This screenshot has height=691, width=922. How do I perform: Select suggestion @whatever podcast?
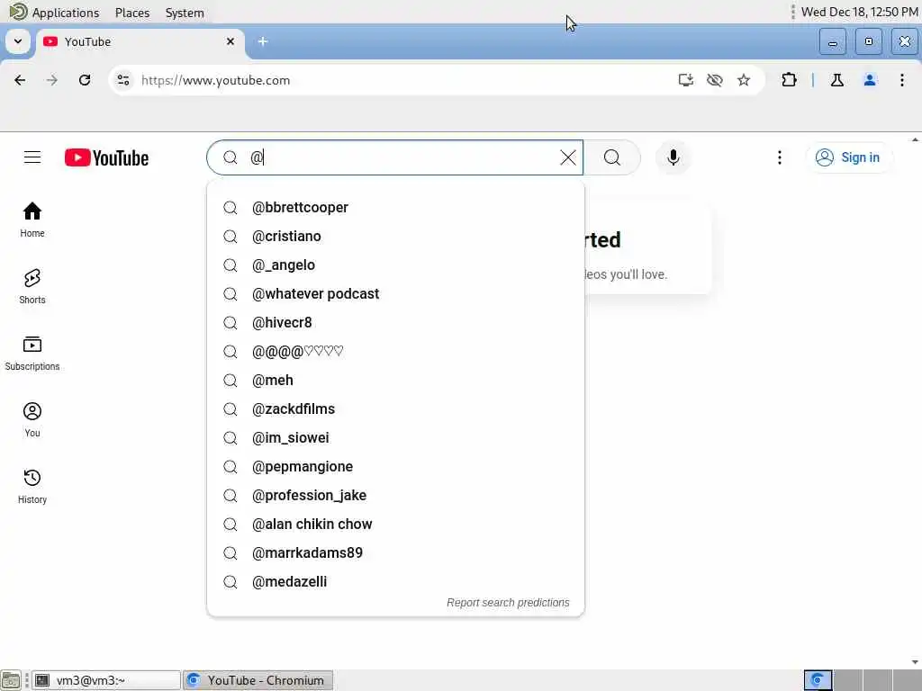click(x=396, y=294)
